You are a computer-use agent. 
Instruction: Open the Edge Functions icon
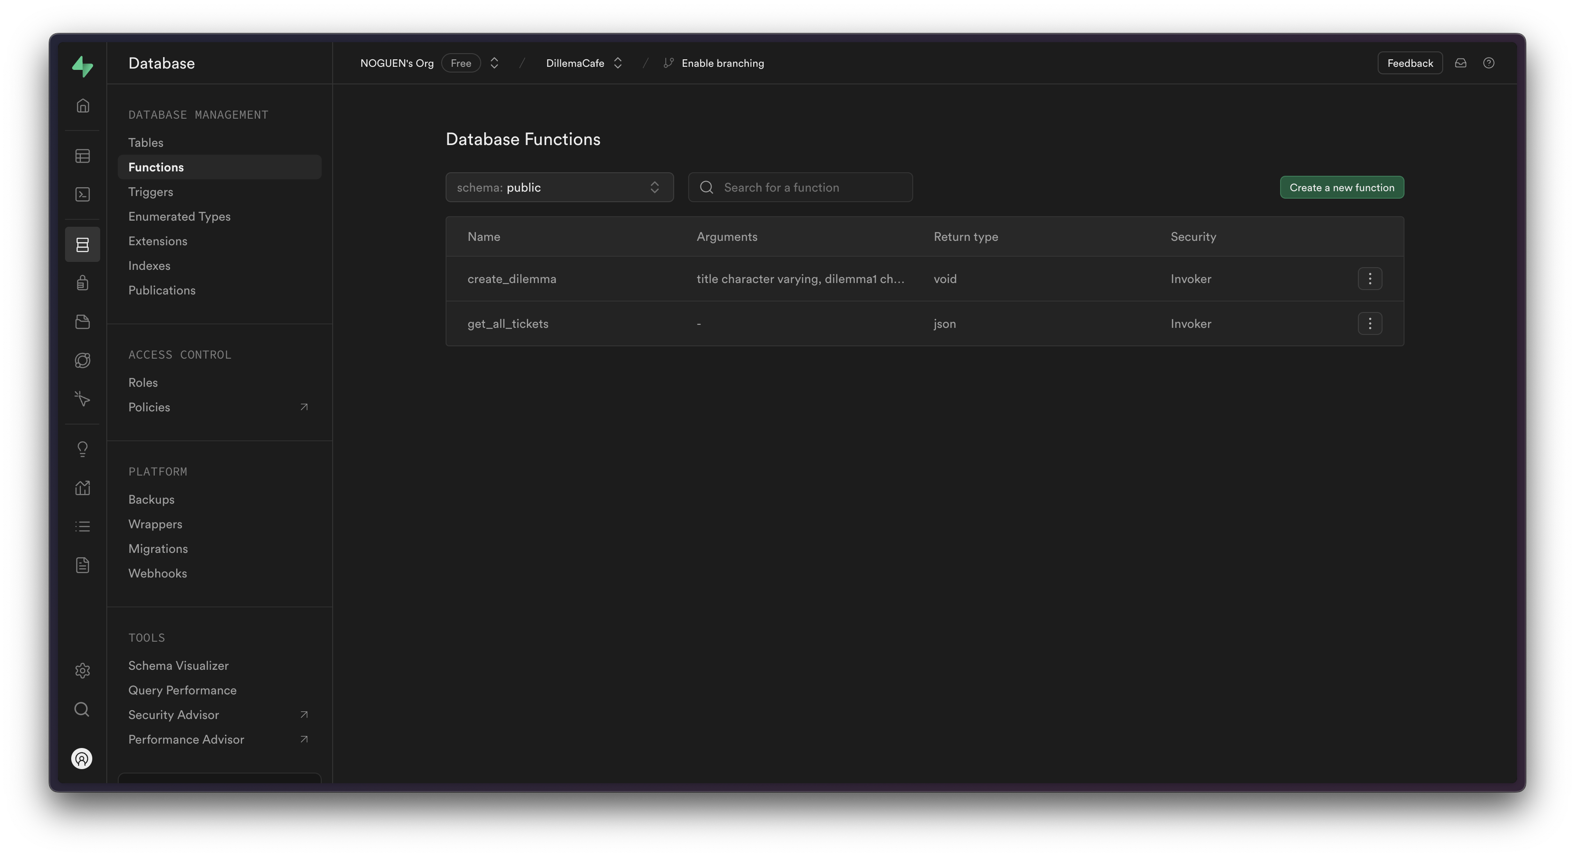pyautogui.click(x=83, y=360)
